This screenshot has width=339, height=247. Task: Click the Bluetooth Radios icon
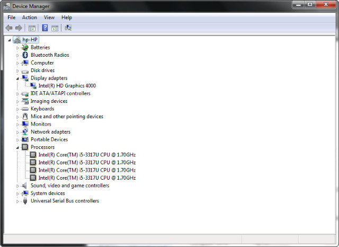[25, 55]
